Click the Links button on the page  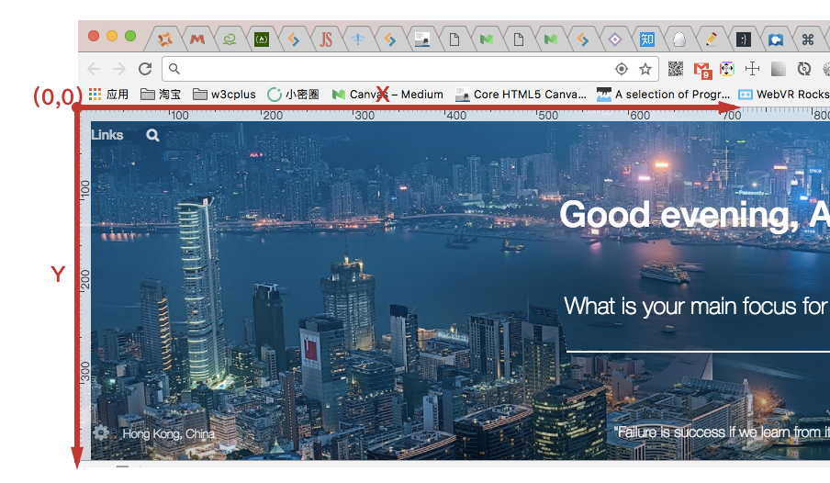pos(107,136)
